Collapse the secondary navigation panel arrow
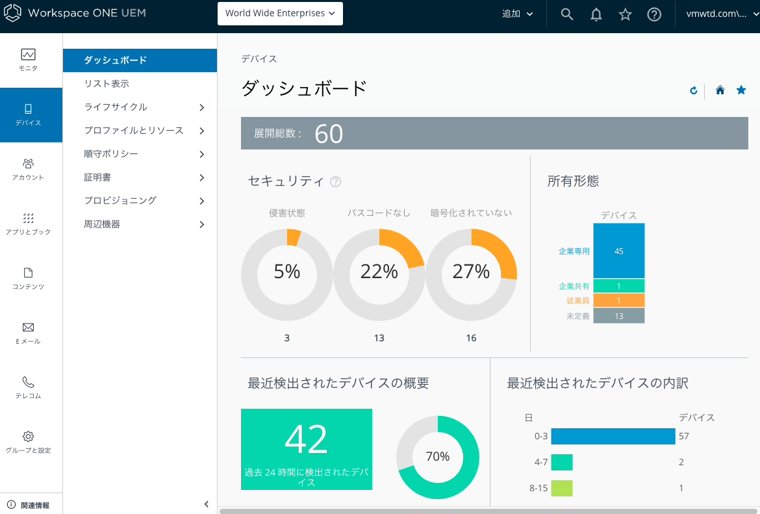This screenshot has height=514, width=760. click(x=206, y=504)
